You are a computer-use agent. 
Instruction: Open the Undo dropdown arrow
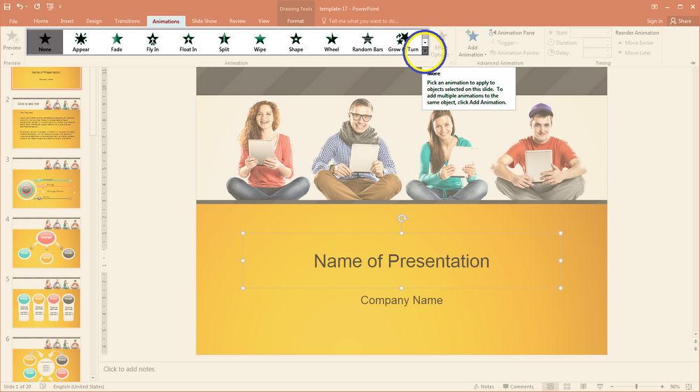point(27,7)
